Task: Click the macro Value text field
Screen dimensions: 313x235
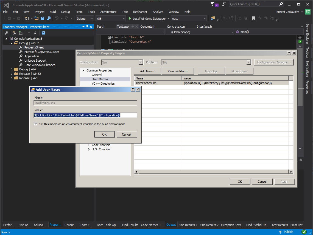Action: (85, 115)
